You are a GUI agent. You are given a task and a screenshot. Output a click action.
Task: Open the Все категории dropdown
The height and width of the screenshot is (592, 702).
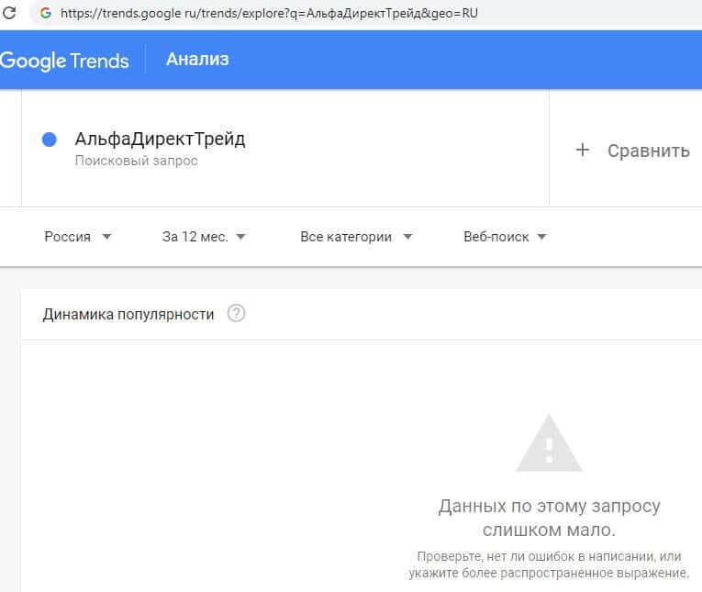356,237
